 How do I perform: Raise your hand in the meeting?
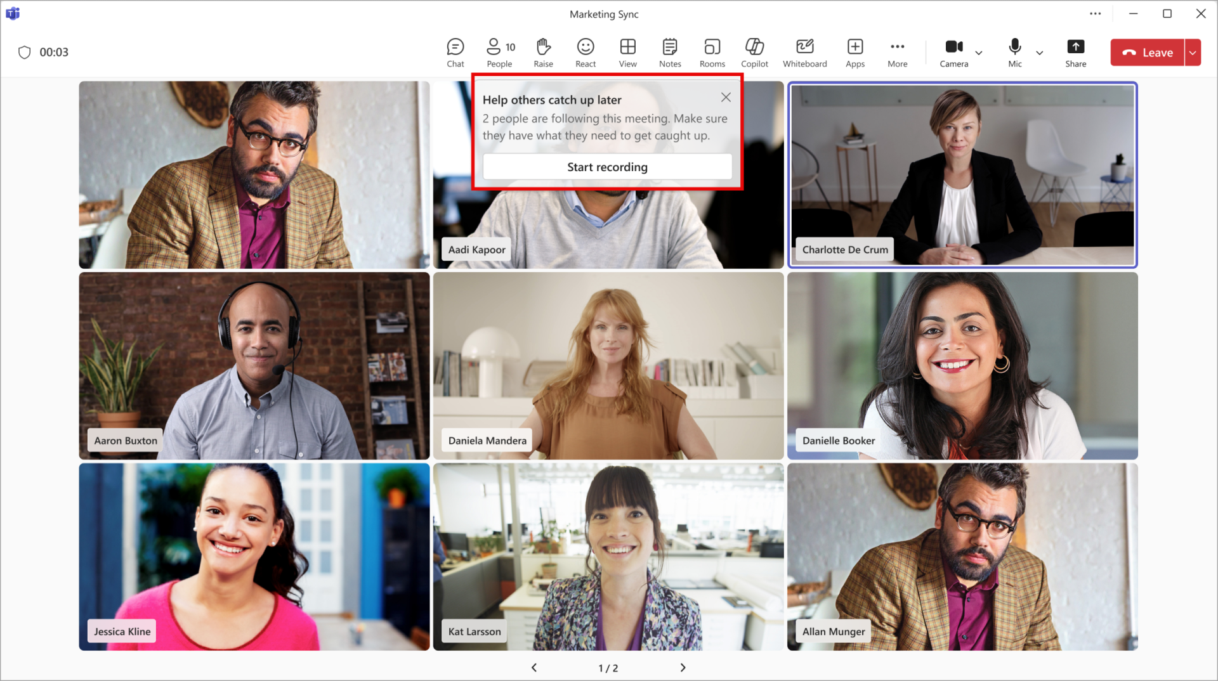(543, 53)
